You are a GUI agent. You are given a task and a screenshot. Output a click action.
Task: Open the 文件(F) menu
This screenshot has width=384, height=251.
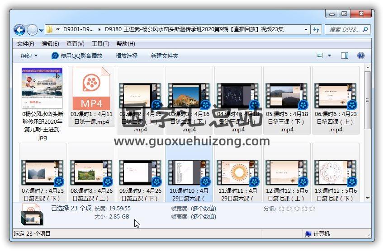[x=26, y=44]
